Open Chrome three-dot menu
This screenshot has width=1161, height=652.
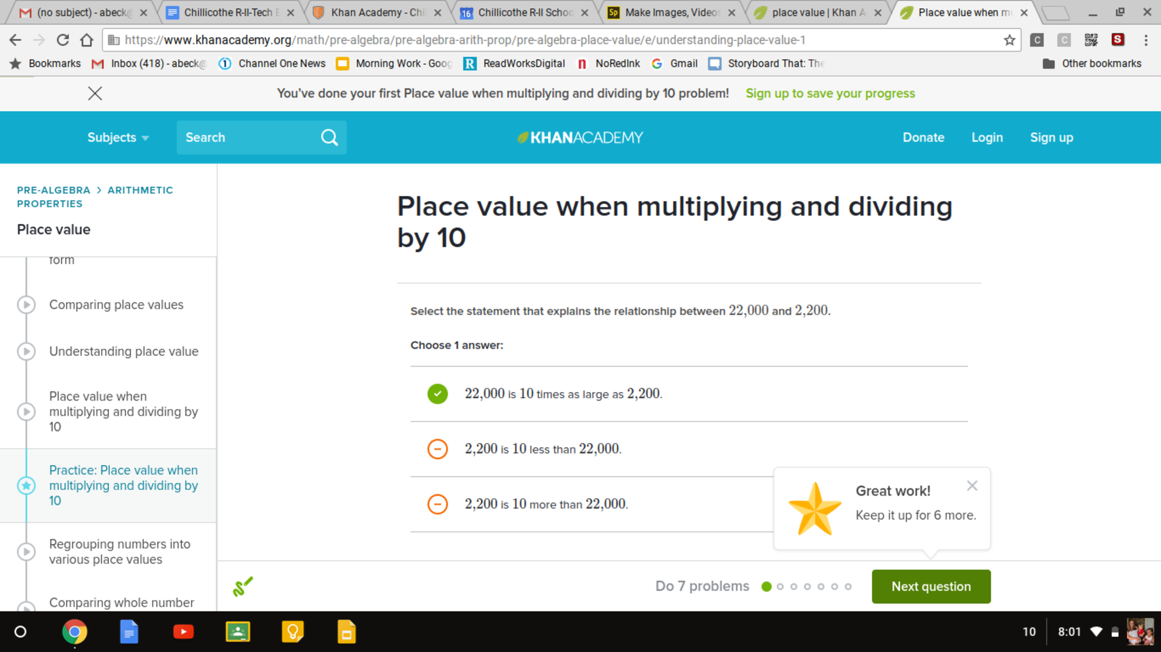[x=1146, y=40]
